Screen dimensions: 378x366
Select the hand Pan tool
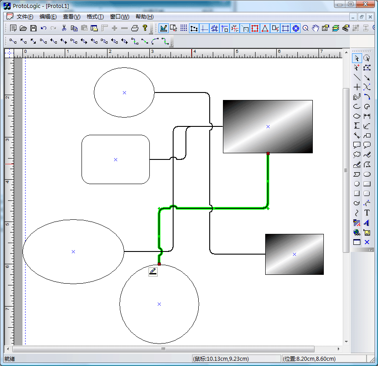pyautogui.click(x=315, y=28)
